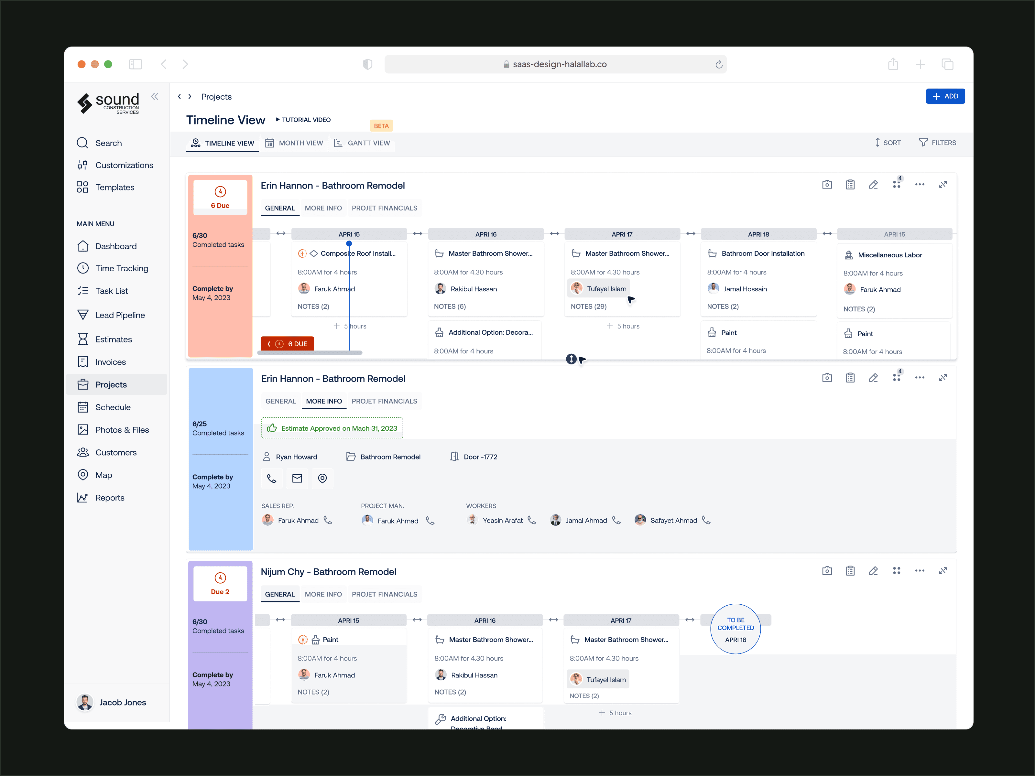
Task: Click the phone contact icon under Ryan Howard
Action: coord(271,478)
